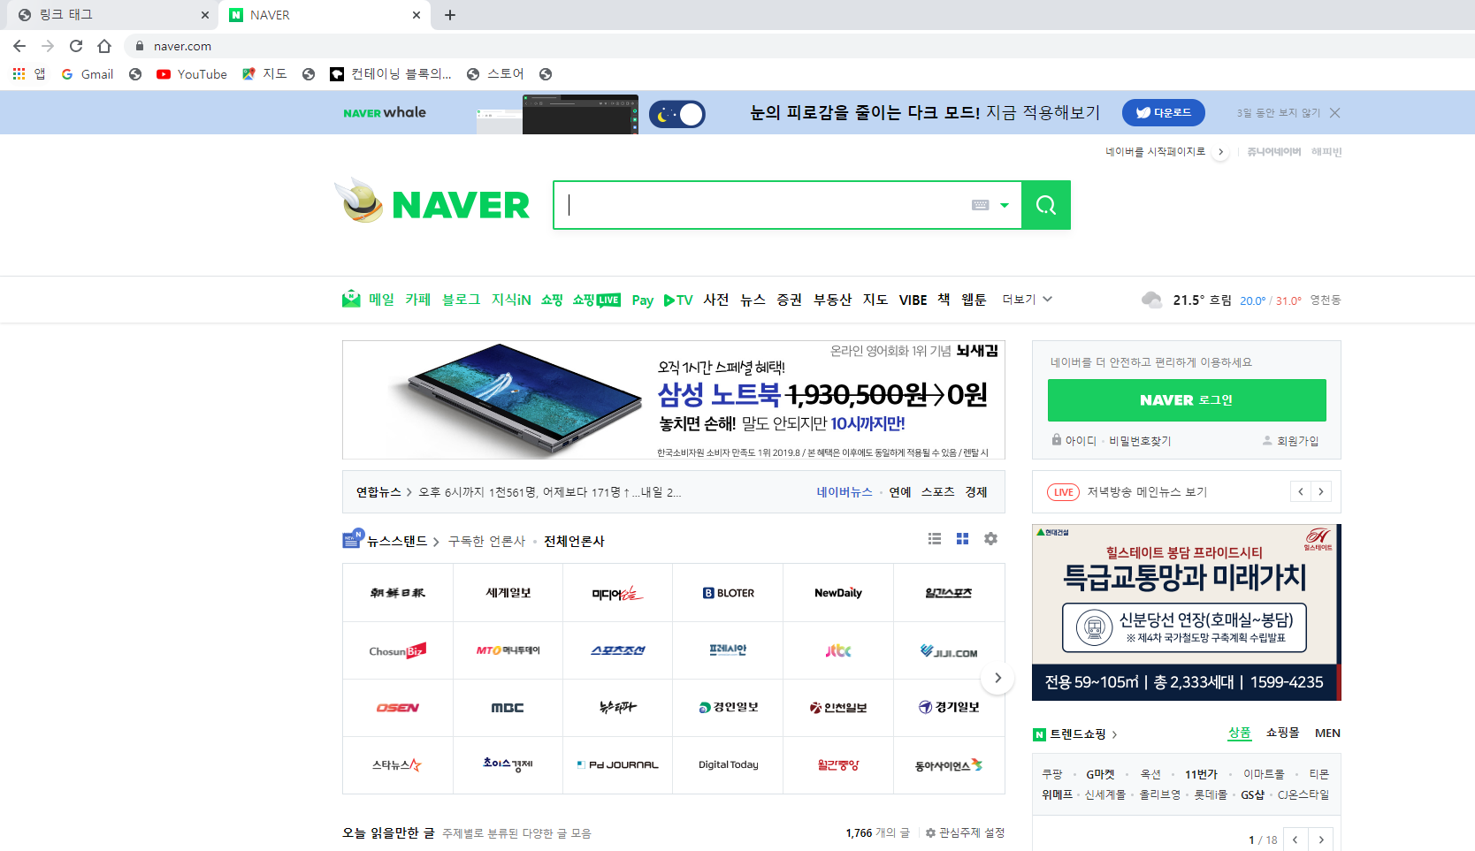Viewport: 1475px width, 851px height.
Task: Show previous live news item
Action: pos(1301,492)
